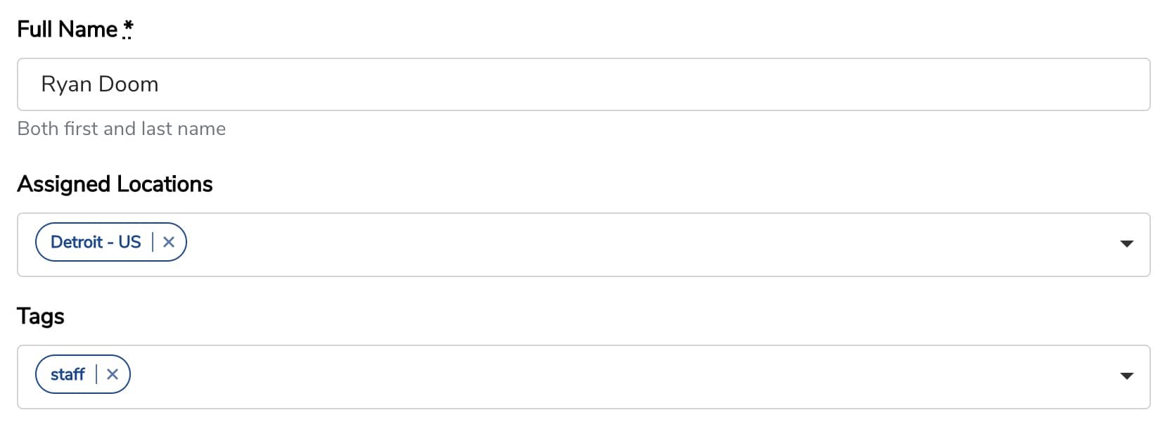
Task: Click the required asterisk next to Full Name
Action: click(127, 29)
